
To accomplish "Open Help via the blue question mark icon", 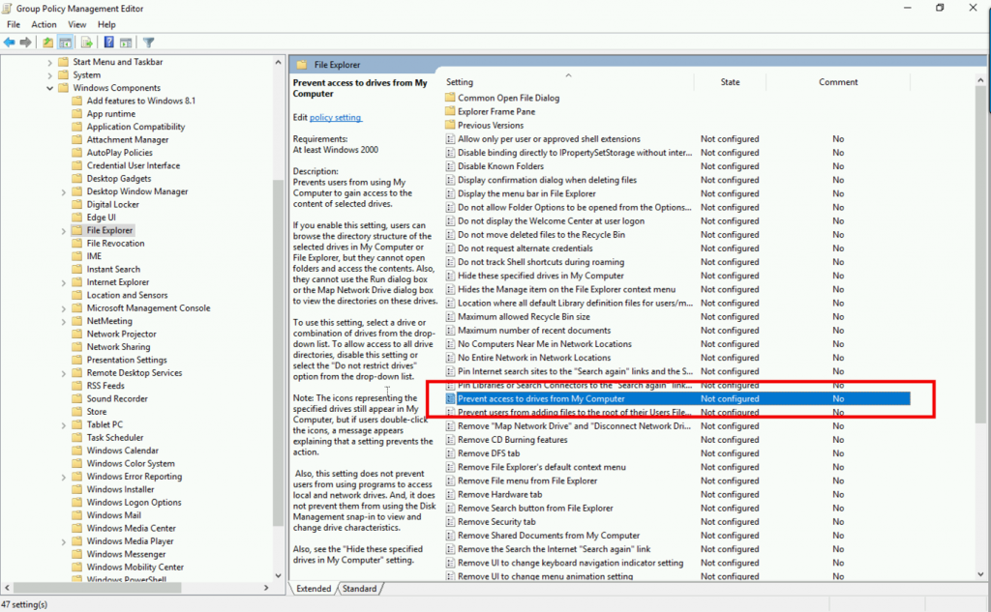I will tap(108, 42).
